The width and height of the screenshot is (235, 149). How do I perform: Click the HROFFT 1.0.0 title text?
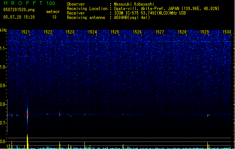[30, 3]
